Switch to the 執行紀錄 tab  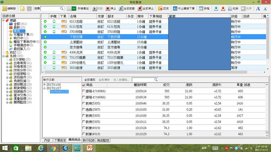tap(89, 140)
